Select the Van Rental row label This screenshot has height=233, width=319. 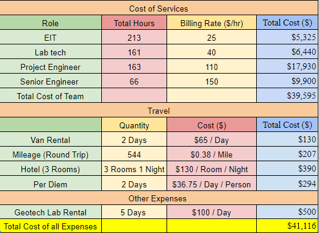tap(51, 139)
